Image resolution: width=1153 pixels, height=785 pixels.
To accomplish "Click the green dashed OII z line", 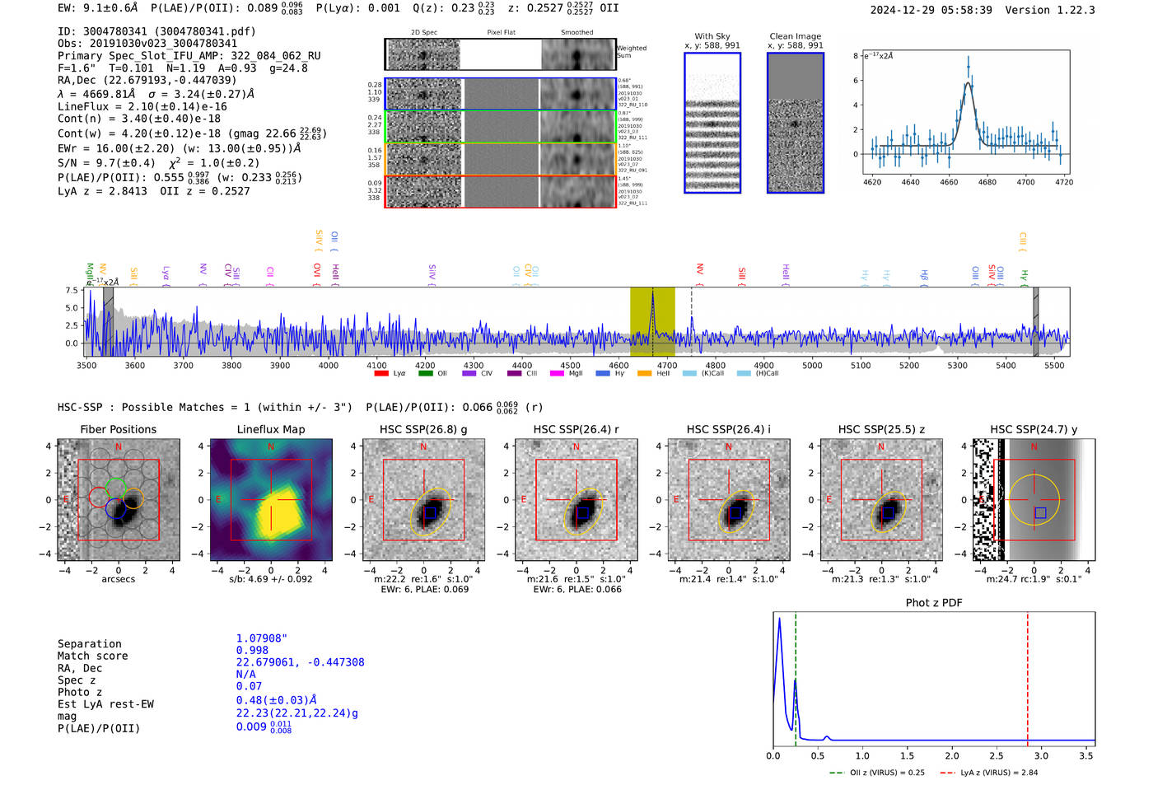I will [796, 679].
